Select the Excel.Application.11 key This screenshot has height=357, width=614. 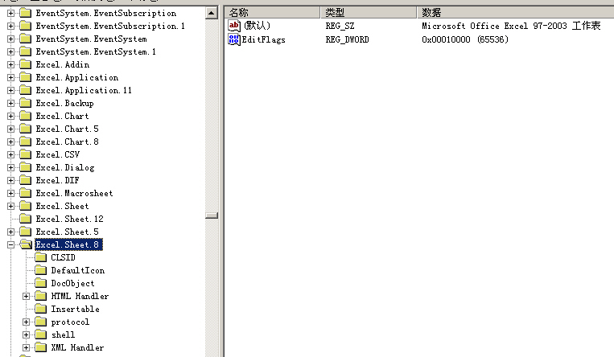click(84, 90)
